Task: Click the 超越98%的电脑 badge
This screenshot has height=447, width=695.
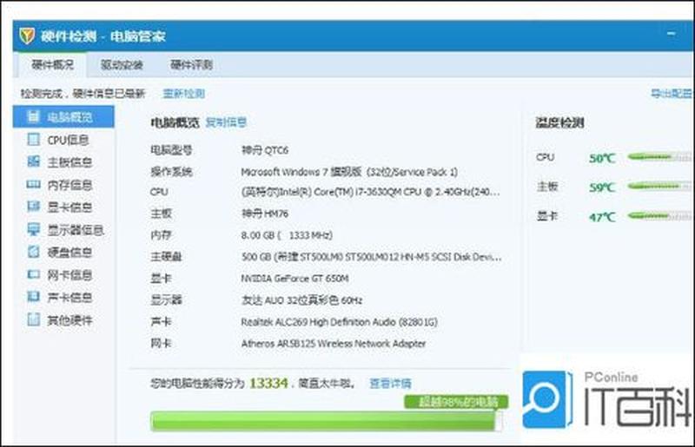Action: (456, 402)
